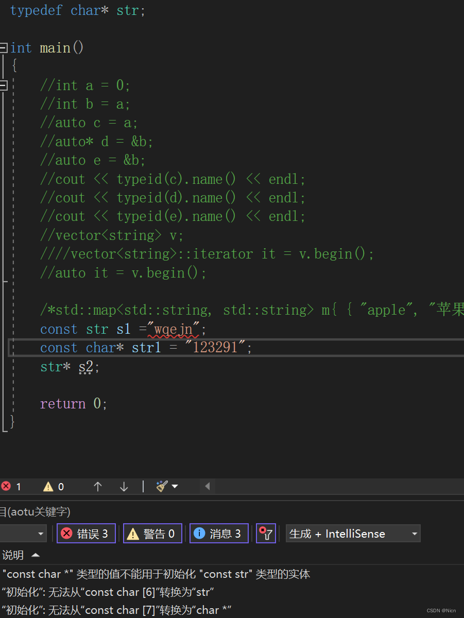464x618 pixels.
Task: Click the red error count indicator in status strip
Action: pyautogui.click(x=11, y=487)
